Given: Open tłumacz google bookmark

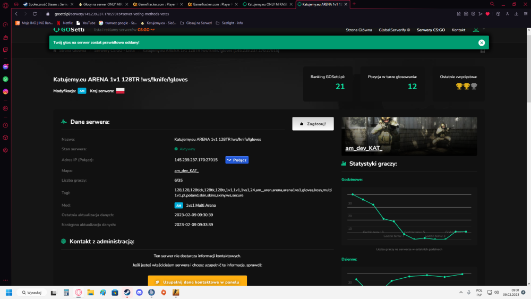Looking at the screenshot, I should pos(117,23).
